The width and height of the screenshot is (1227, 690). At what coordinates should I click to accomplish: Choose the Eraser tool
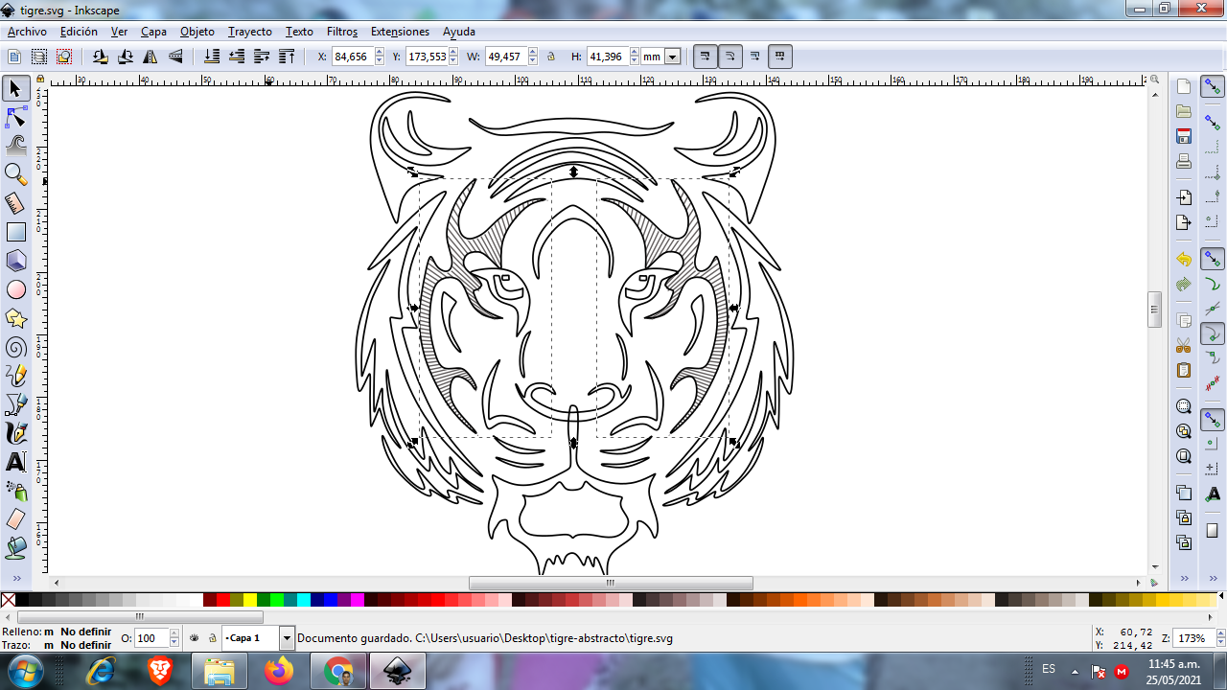tap(15, 519)
